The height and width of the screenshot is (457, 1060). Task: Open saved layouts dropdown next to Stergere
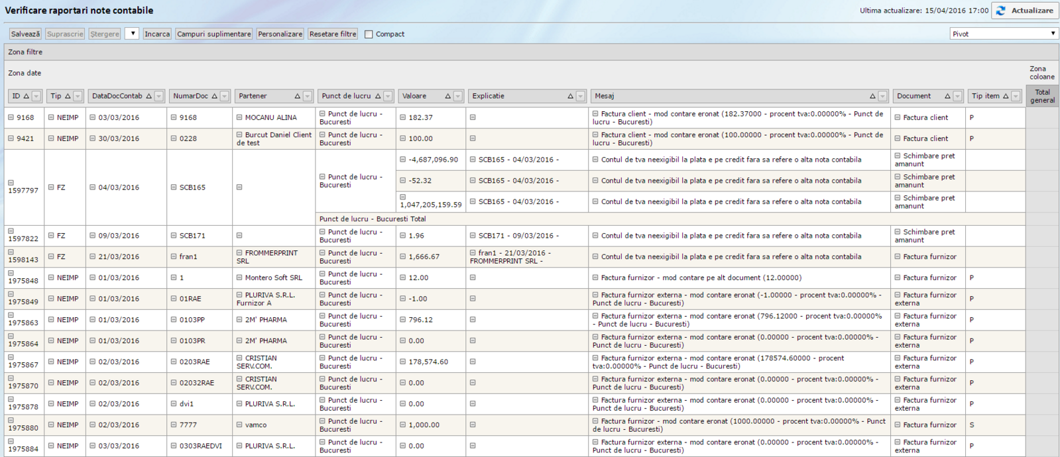tap(131, 34)
